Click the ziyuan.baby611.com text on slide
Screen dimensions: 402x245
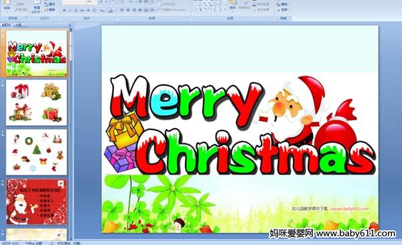click(350, 209)
